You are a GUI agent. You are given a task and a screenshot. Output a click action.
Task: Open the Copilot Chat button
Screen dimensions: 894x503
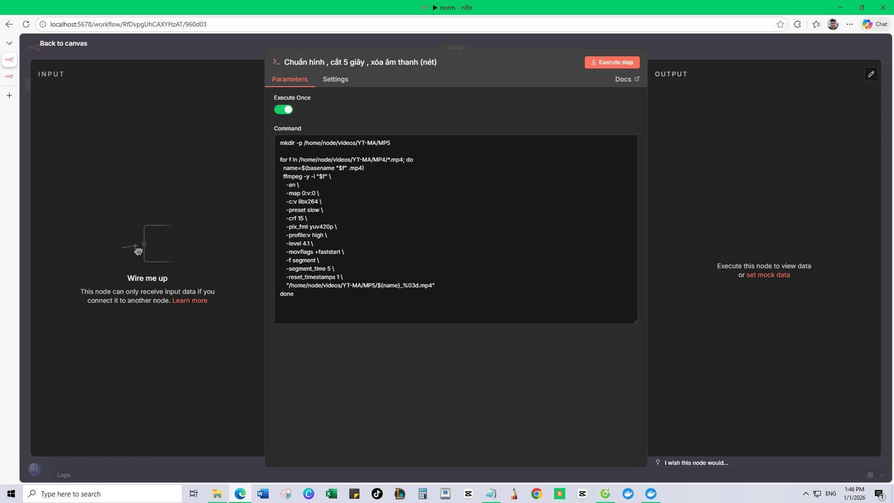coord(875,24)
